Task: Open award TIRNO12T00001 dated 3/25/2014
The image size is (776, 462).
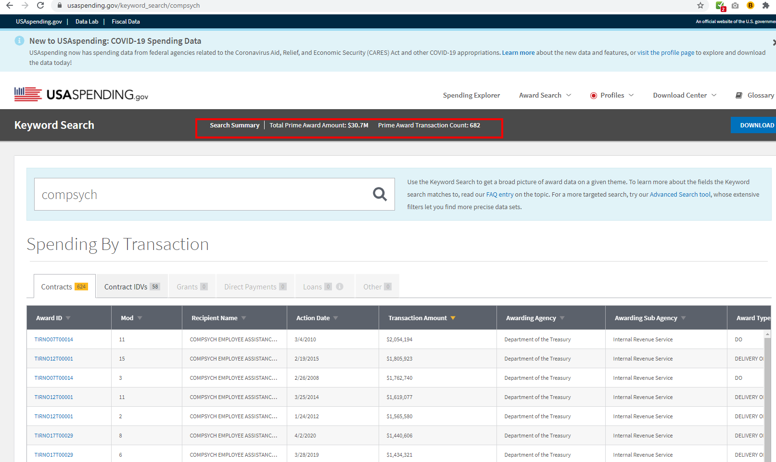Action: pos(54,397)
